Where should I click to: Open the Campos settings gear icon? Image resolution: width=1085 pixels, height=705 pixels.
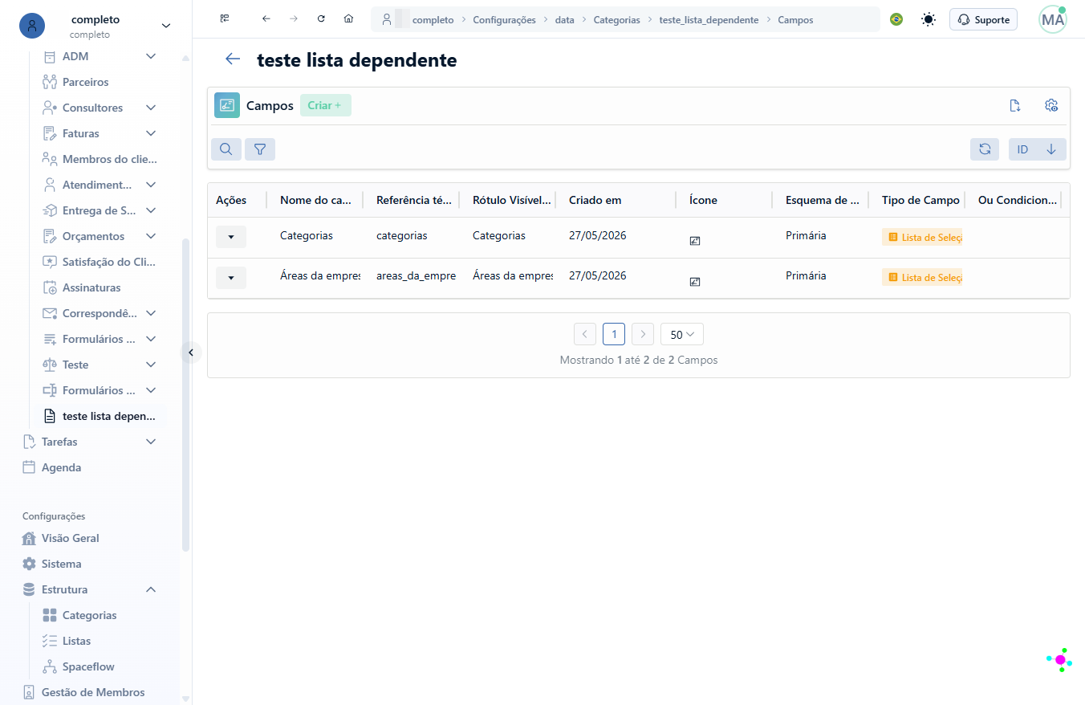tap(1052, 105)
